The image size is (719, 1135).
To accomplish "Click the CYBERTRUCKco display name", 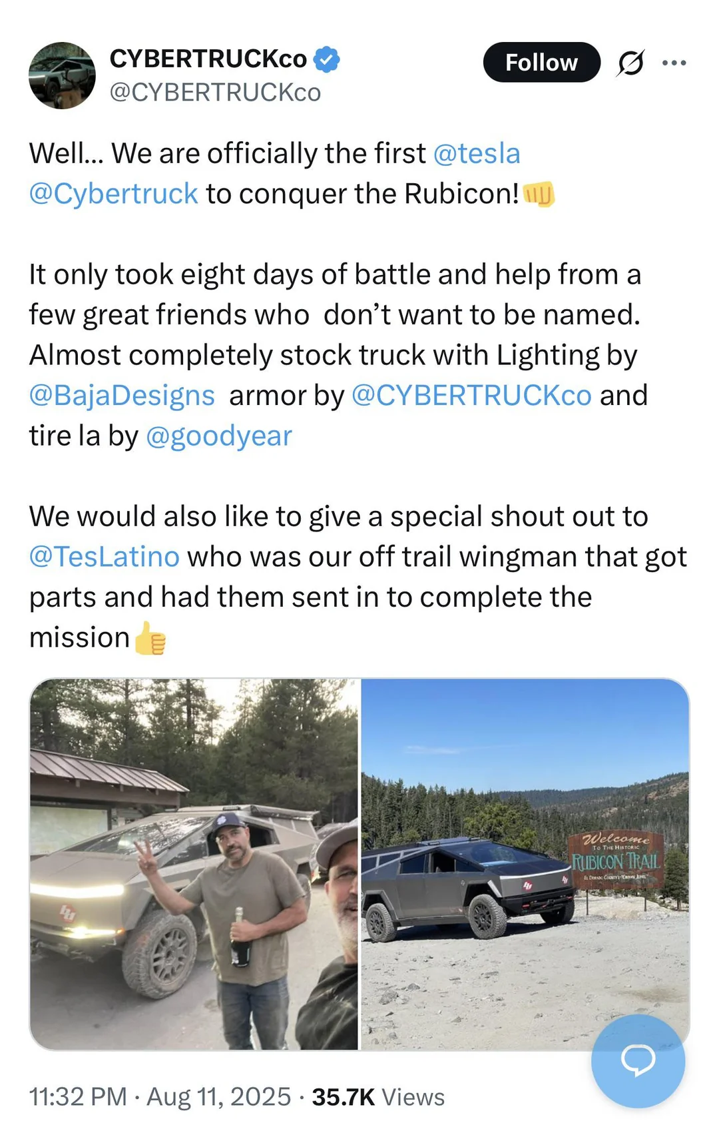I will tap(208, 59).
